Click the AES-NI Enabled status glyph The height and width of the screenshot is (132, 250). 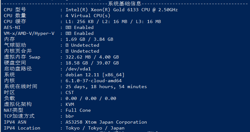[x=68, y=27]
